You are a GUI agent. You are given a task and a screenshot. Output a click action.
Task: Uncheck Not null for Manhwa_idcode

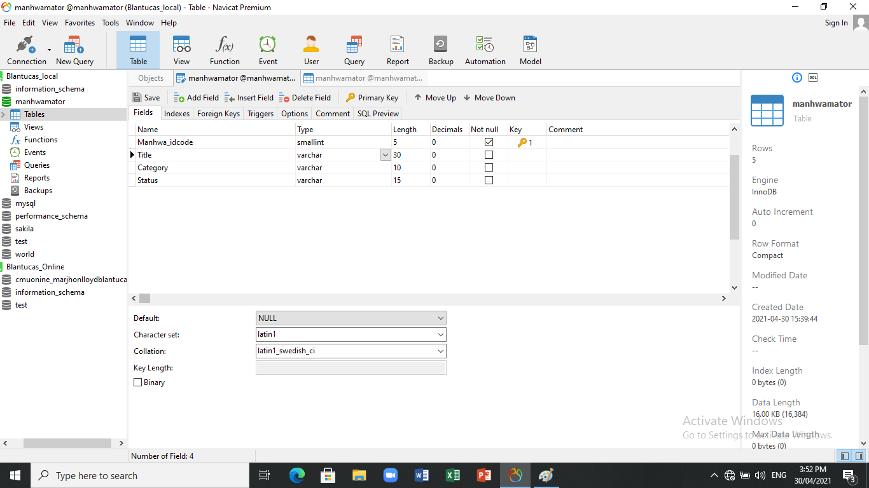[489, 142]
